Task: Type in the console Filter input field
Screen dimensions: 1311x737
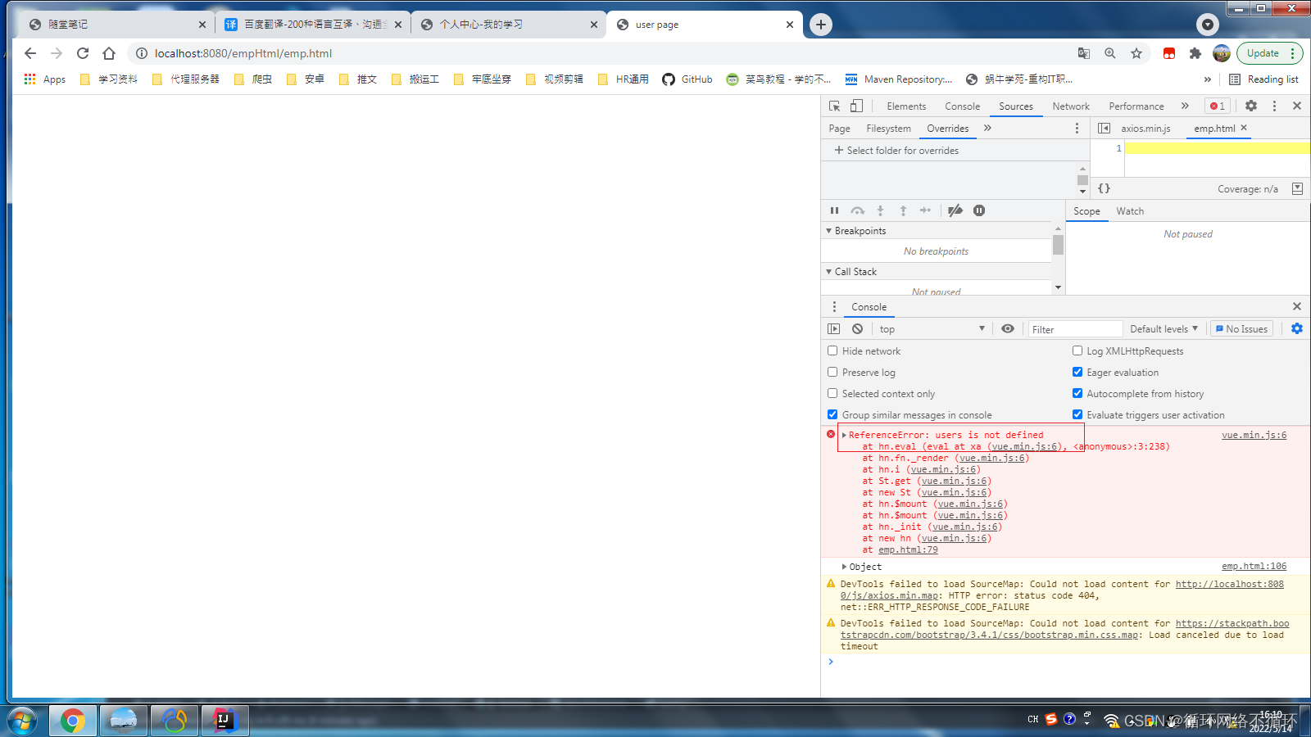Action: (x=1074, y=328)
